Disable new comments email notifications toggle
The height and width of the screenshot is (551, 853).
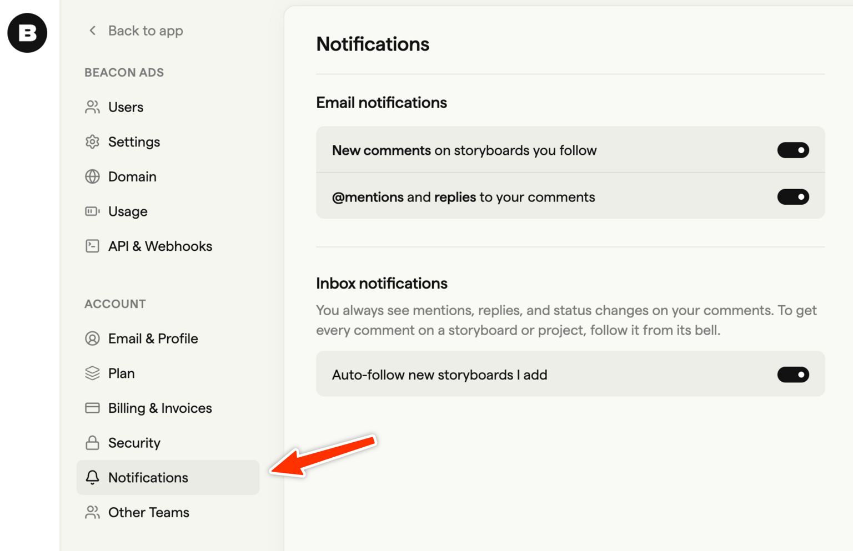pyautogui.click(x=792, y=150)
